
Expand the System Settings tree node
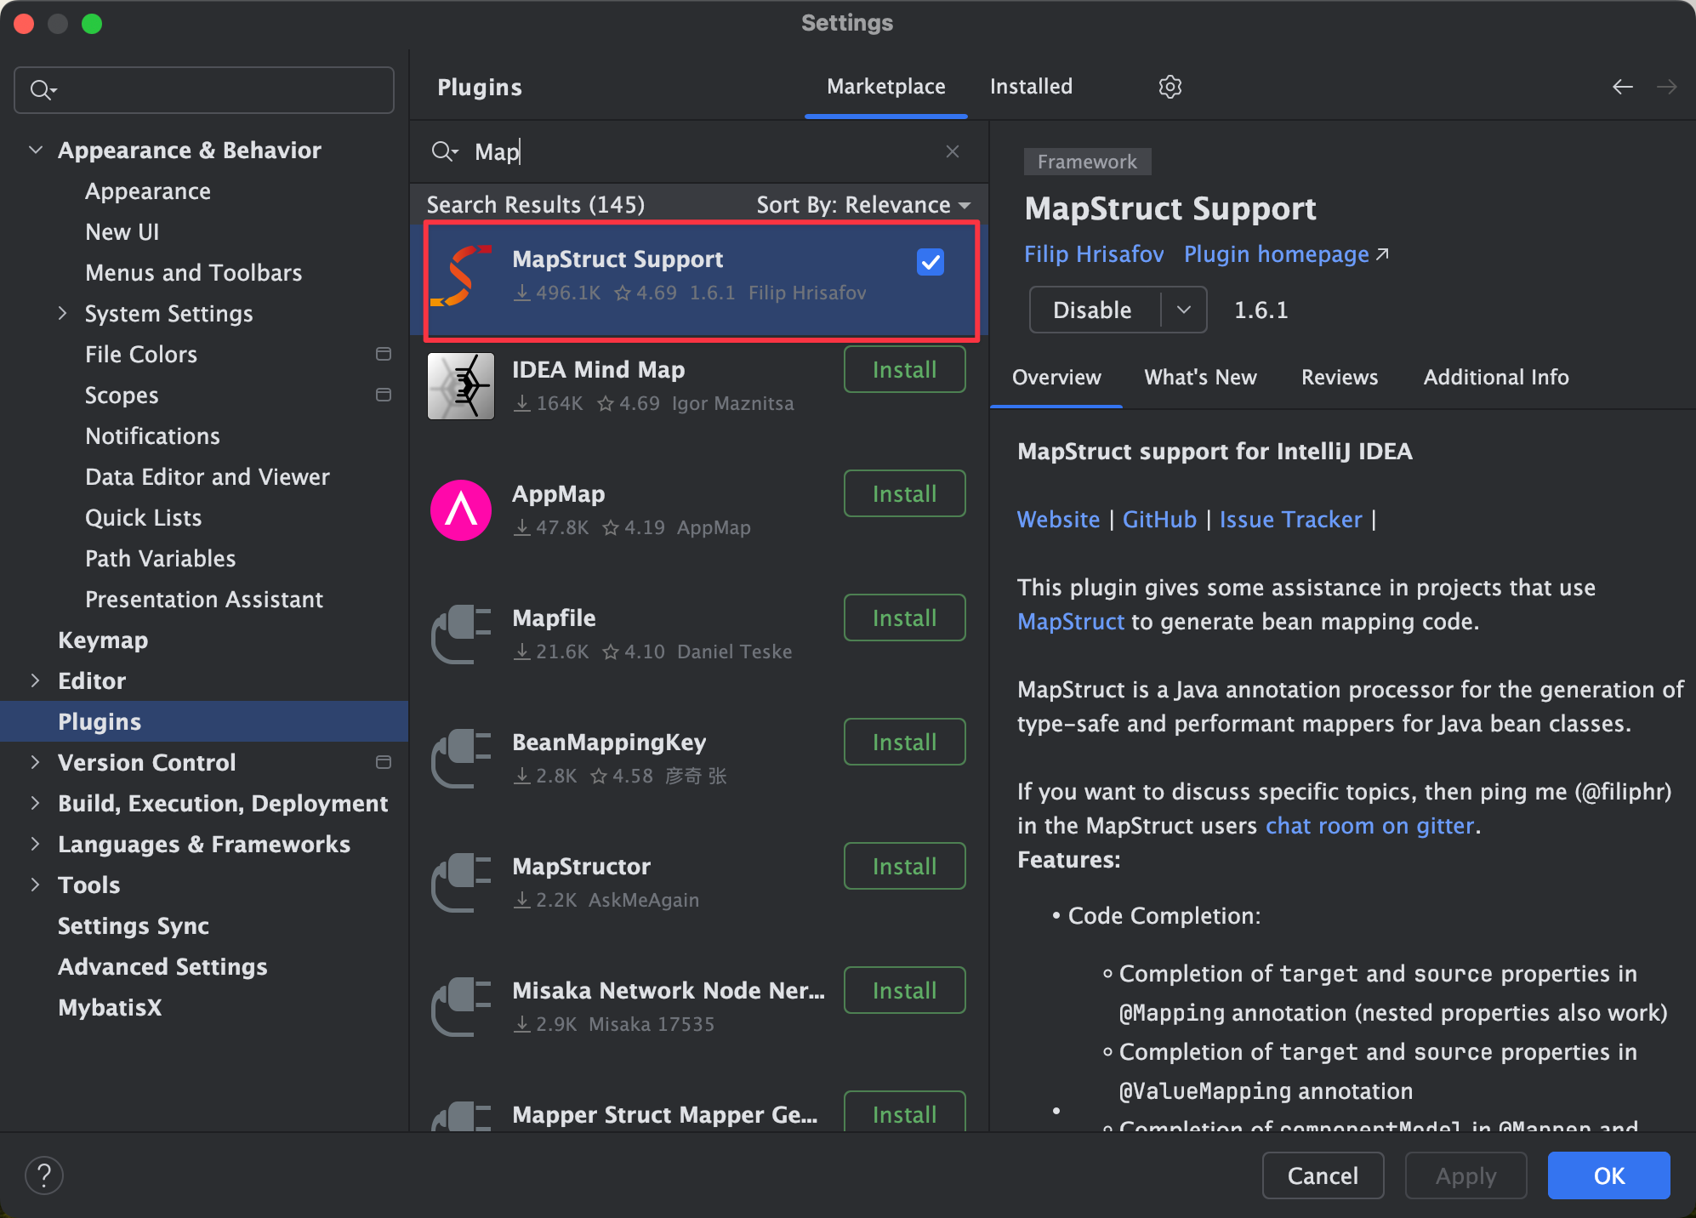point(62,313)
